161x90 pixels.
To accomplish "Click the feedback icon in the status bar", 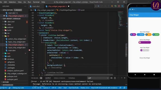I will tap(120, 88).
